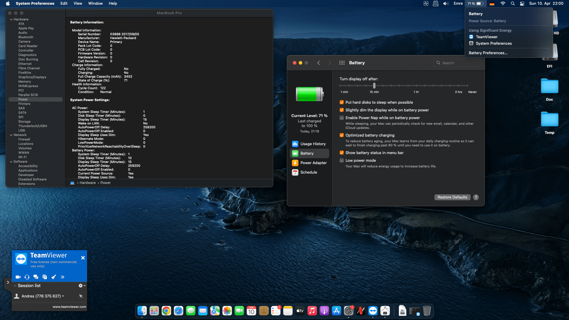Enable Low power mode checkbox
This screenshot has width=569, height=320.
tap(342, 161)
